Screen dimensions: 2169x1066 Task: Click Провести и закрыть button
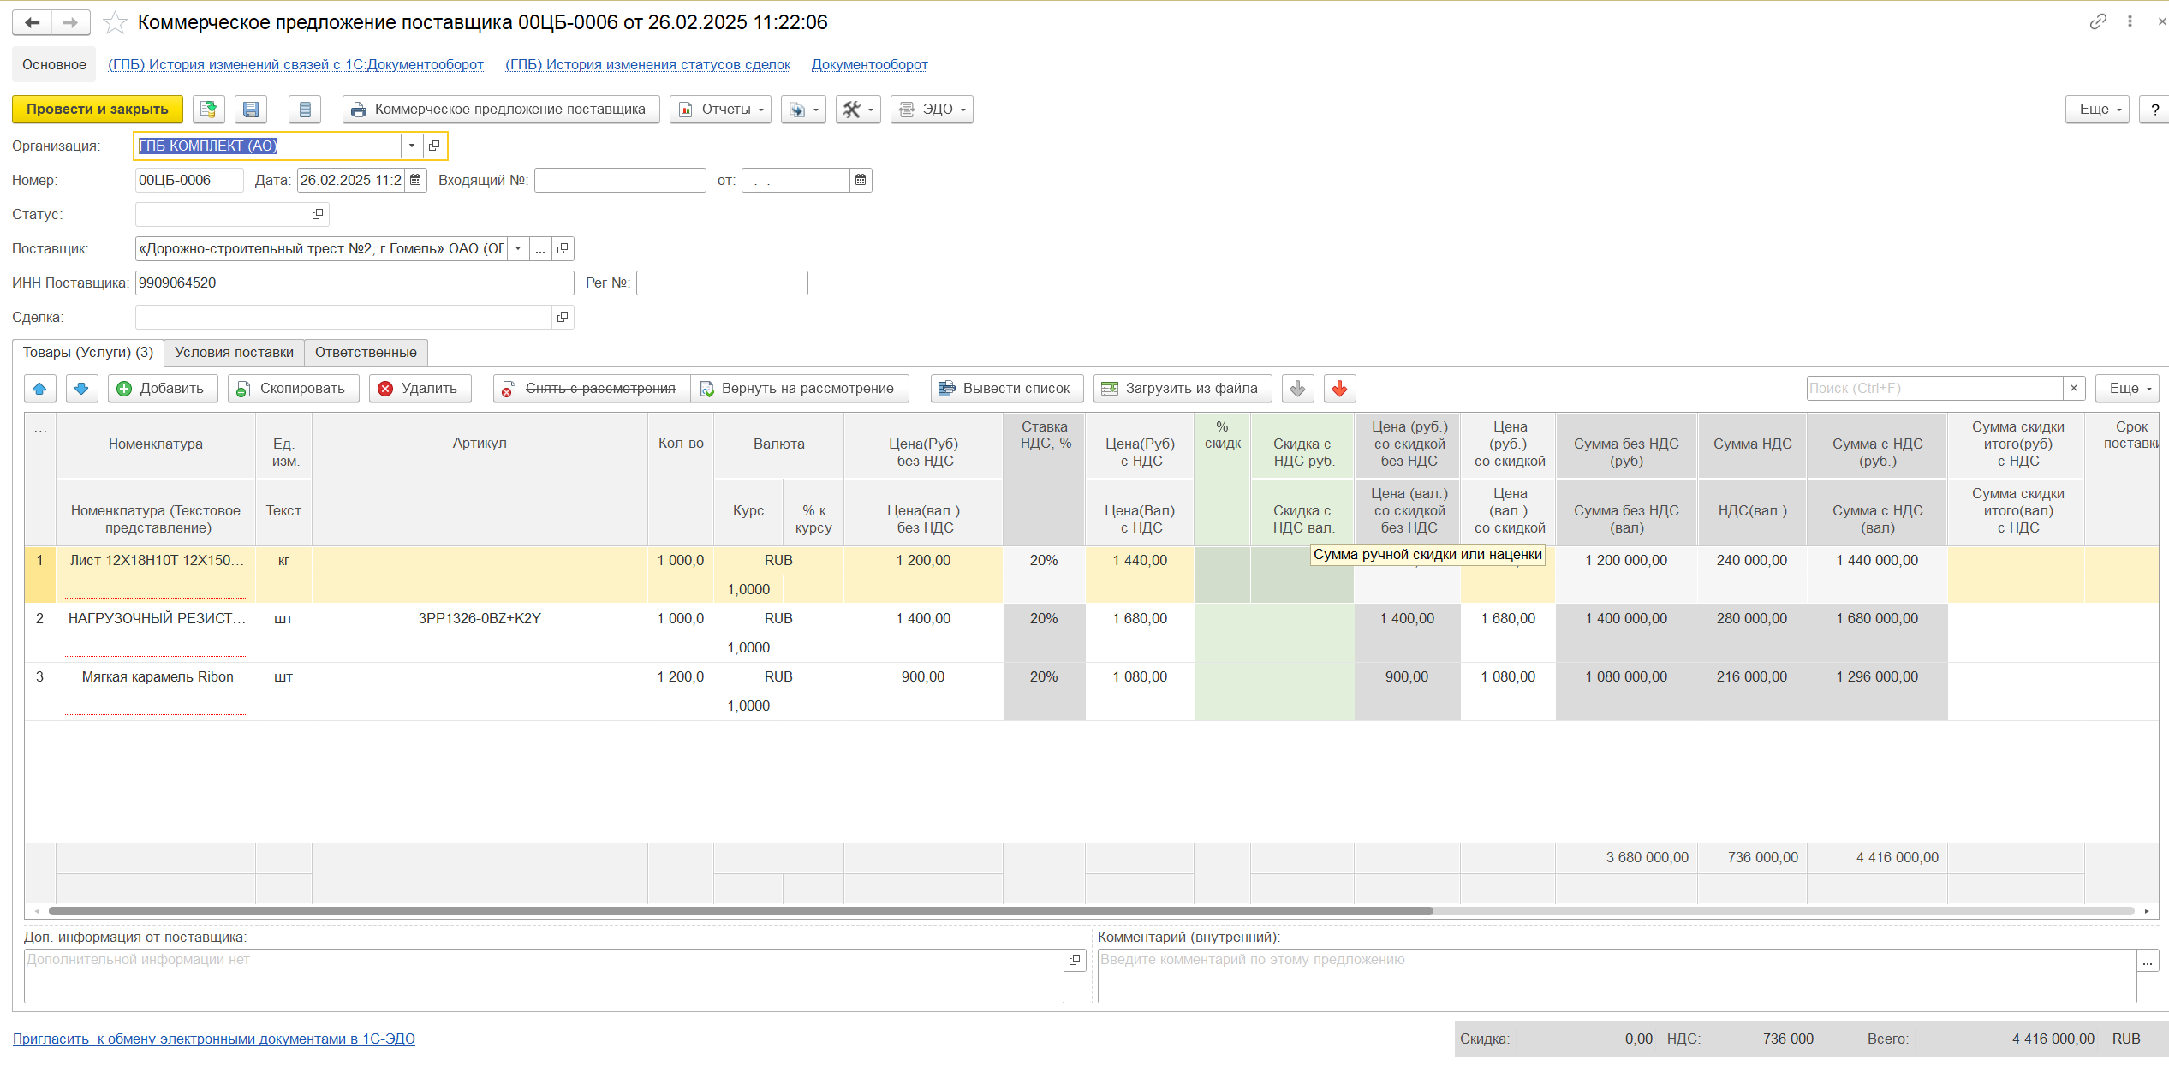pyautogui.click(x=98, y=110)
